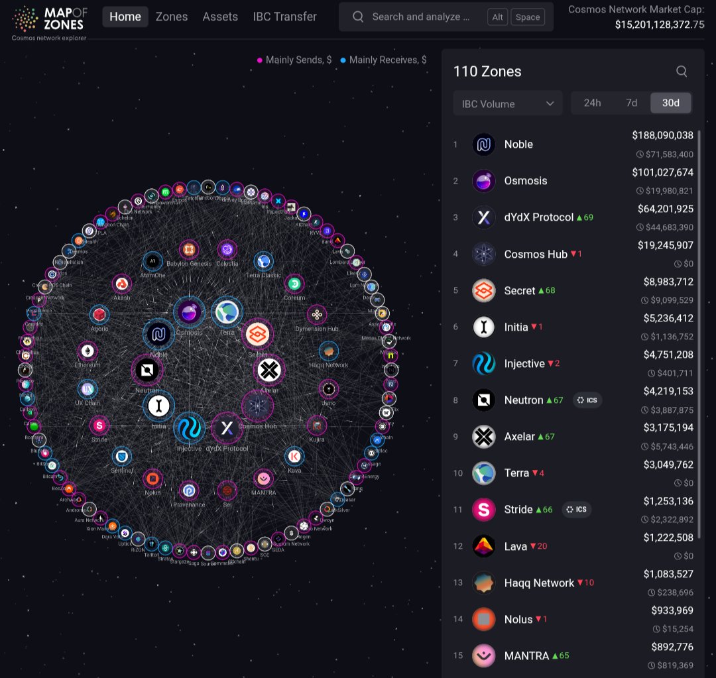Select the Neutron icon in the rankings list
Screen dimensions: 716x678
(483, 400)
